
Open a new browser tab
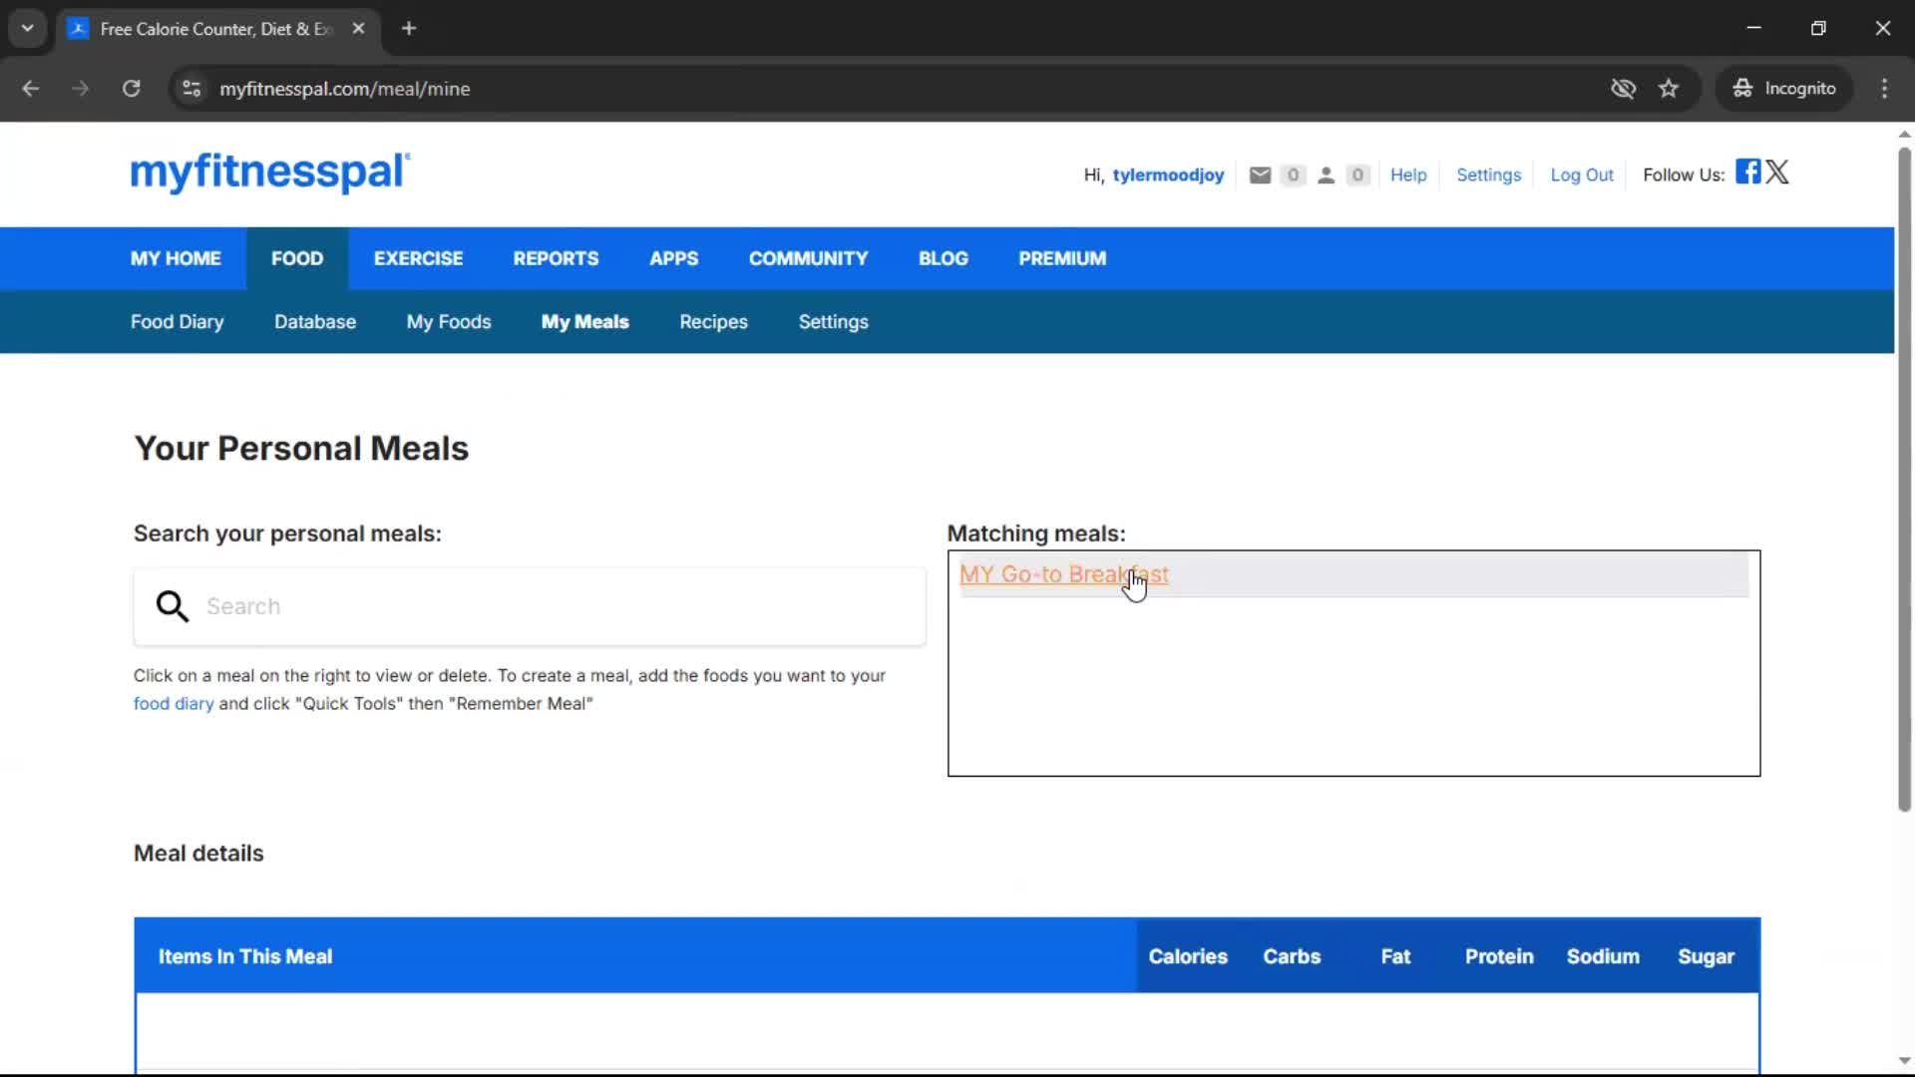click(409, 28)
